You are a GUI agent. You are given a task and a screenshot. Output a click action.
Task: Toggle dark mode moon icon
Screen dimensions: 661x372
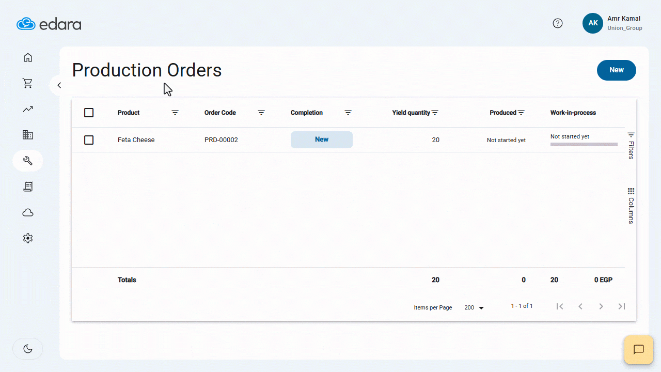(x=28, y=349)
